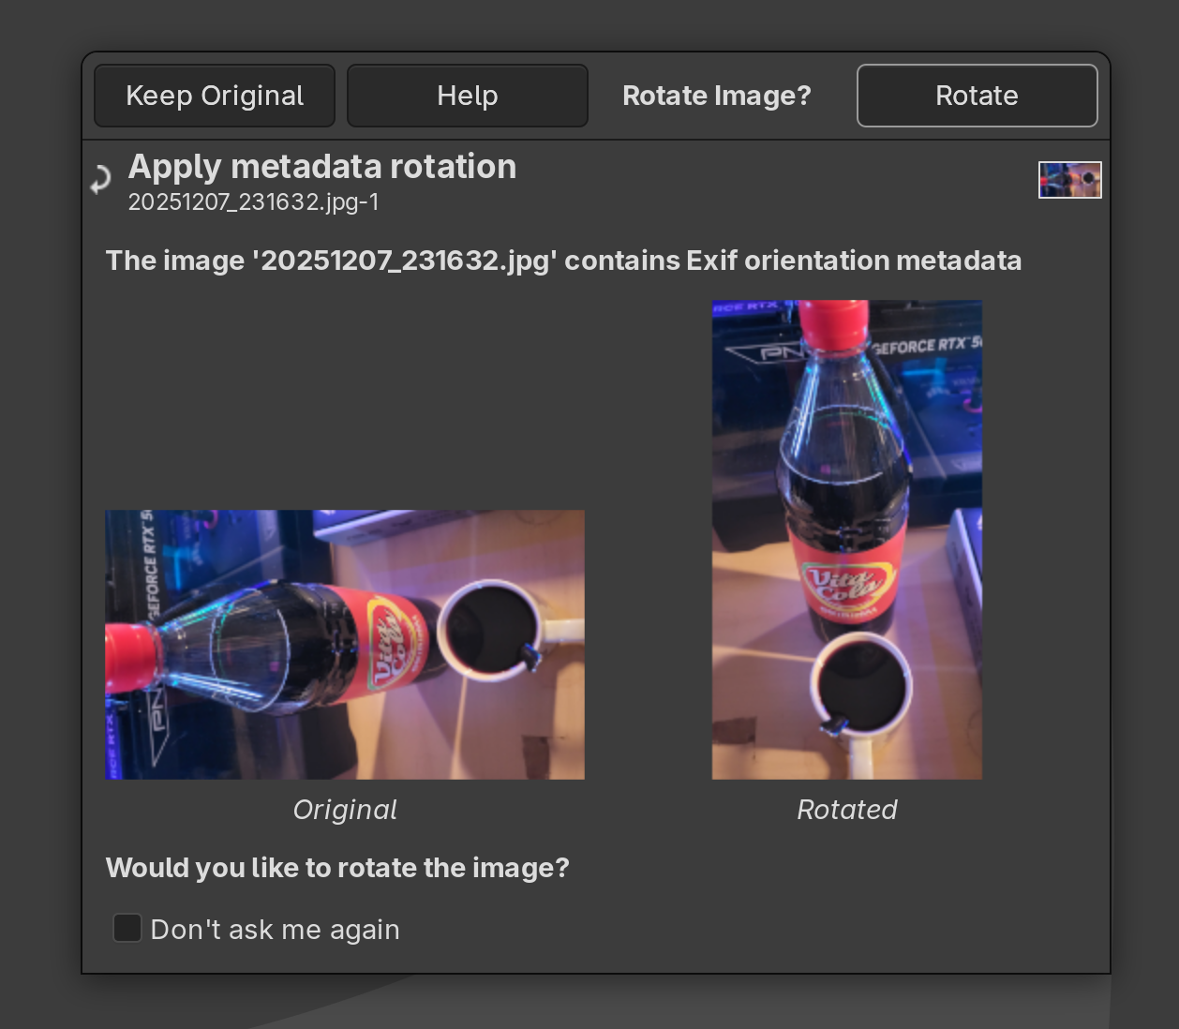Open Help for rotation dialog

[x=468, y=96]
